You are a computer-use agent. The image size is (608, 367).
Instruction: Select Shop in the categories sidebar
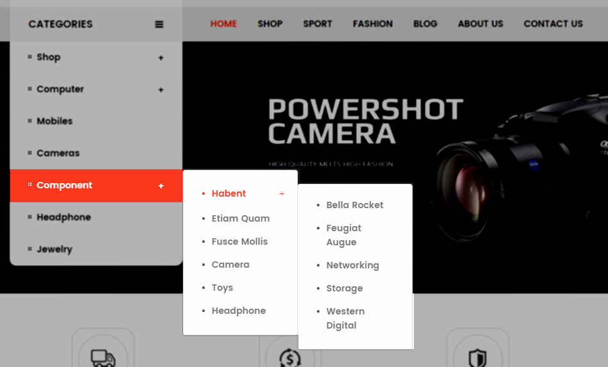click(x=49, y=58)
